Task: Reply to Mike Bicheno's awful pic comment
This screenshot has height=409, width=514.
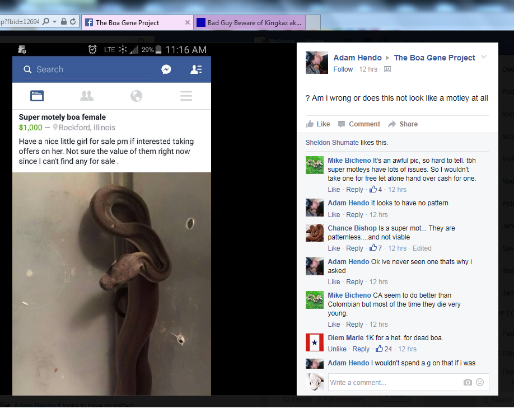Action: coord(354,190)
